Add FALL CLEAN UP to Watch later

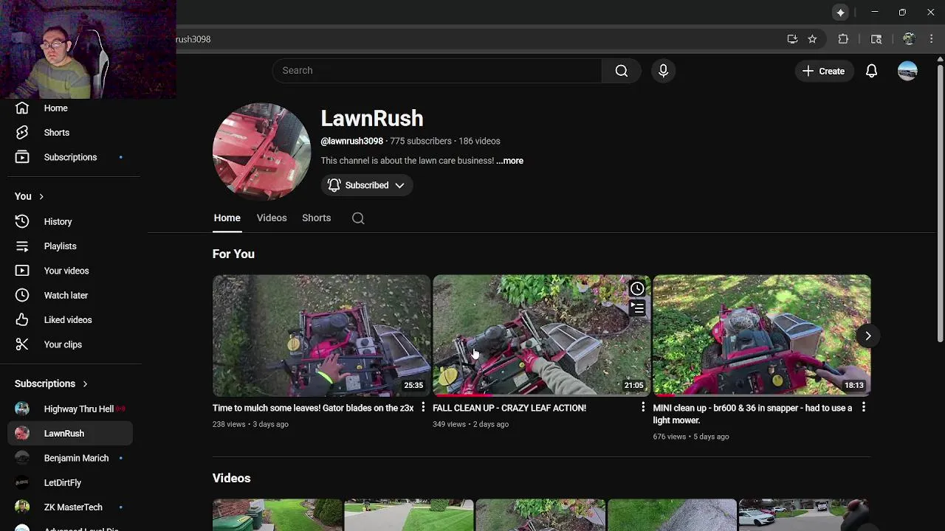637,288
